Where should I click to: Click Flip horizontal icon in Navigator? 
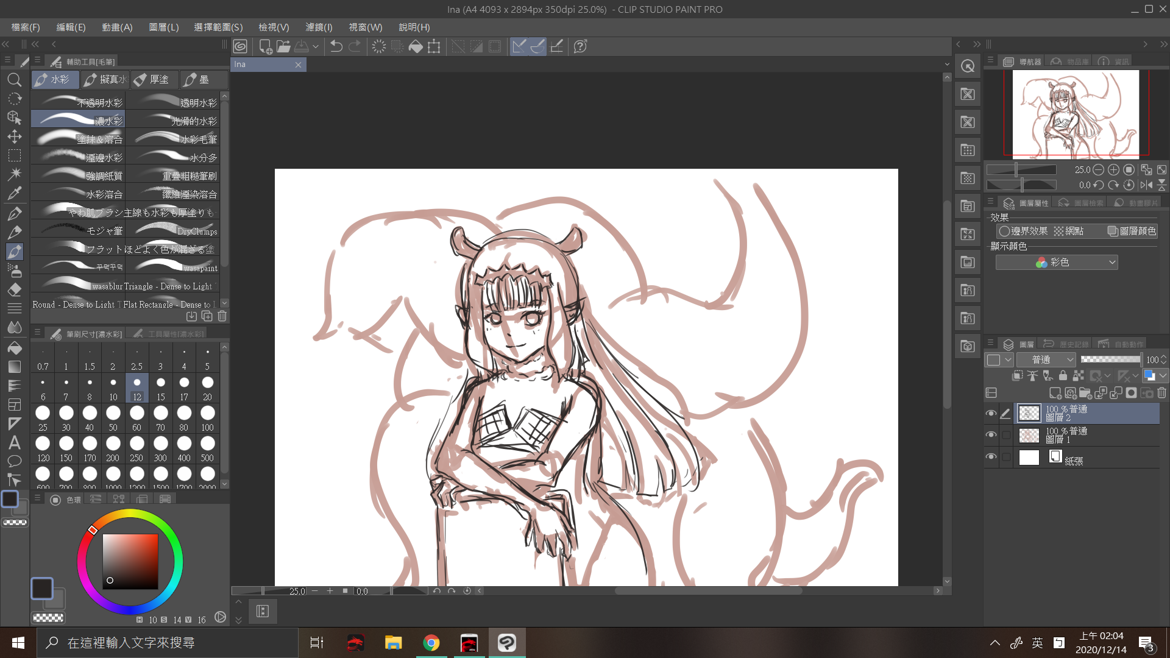[1146, 185]
